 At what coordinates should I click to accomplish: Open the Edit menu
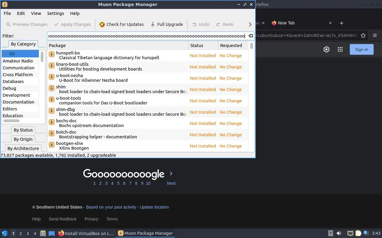click(21, 13)
